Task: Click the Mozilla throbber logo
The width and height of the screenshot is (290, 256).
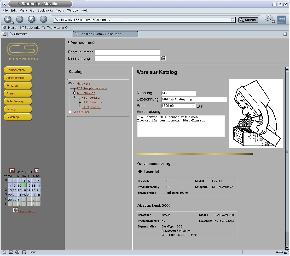Action: click(281, 20)
